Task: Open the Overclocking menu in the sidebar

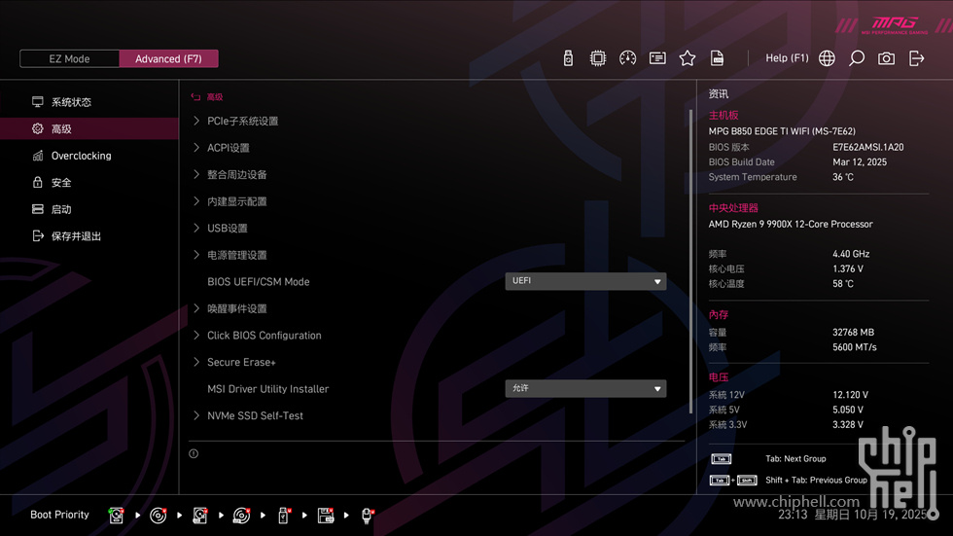Action: (81, 156)
